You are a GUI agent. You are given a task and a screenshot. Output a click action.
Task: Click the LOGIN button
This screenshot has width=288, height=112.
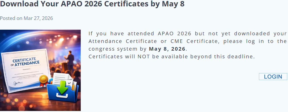[x=273, y=77]
